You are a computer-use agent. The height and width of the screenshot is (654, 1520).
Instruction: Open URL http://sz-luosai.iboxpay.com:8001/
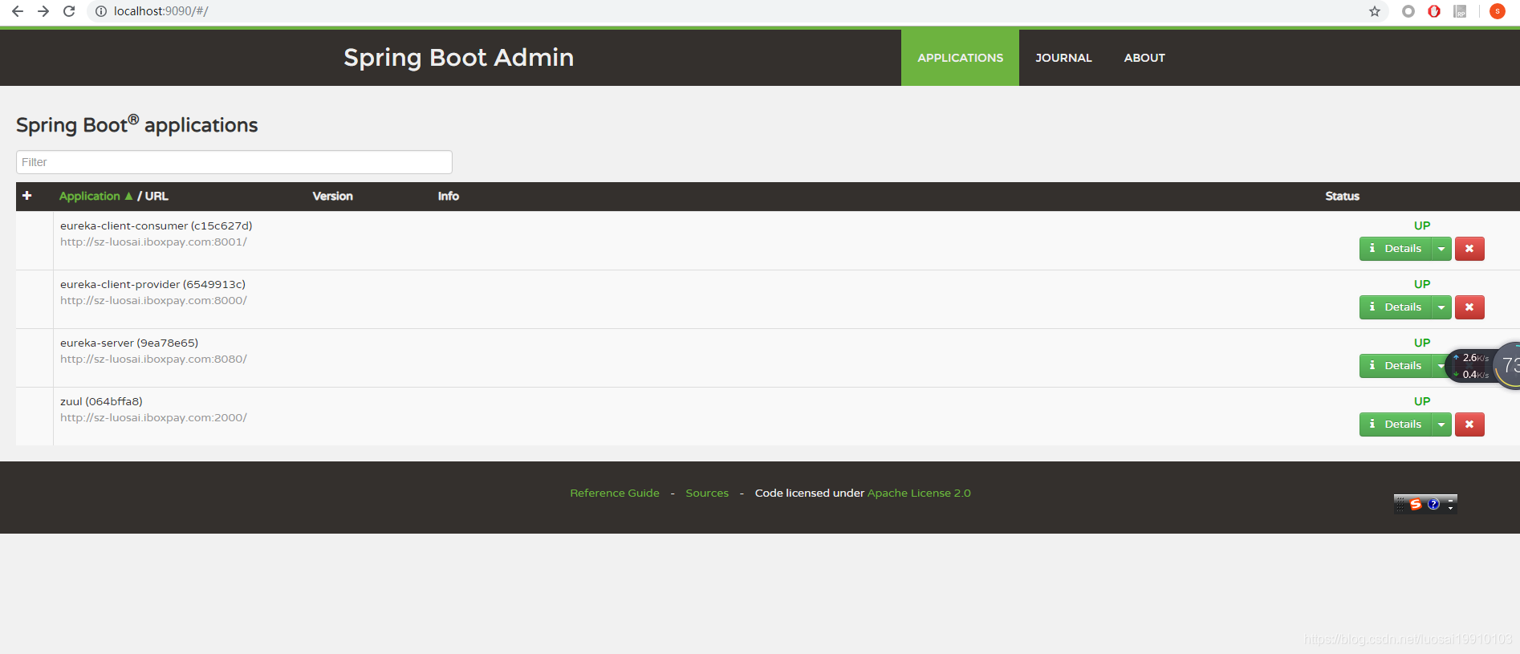coord(153,242)
